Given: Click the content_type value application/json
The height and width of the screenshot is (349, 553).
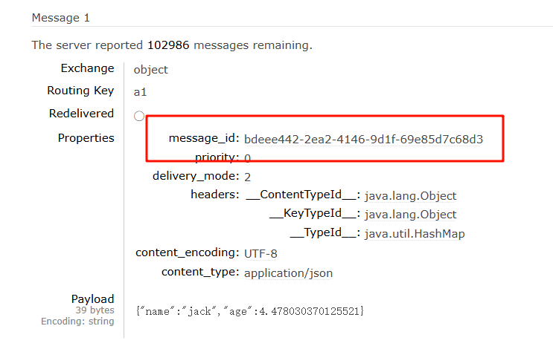Looking at the screenshot, I should pos(288,273).
